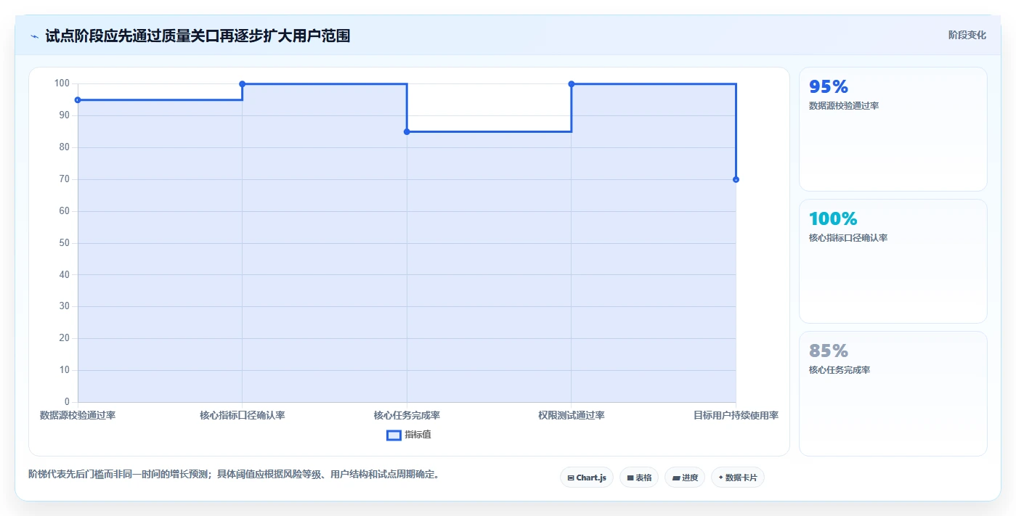Image resolution: width=1016 pixels, height=516 pixels.
Task: Click the data point for 目标用户持续使用率
Action: 736,179
